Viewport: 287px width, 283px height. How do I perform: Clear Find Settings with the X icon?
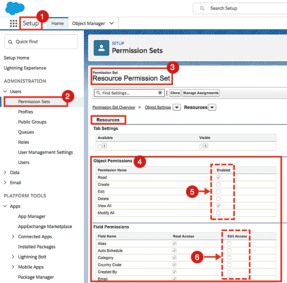[160, 93]
